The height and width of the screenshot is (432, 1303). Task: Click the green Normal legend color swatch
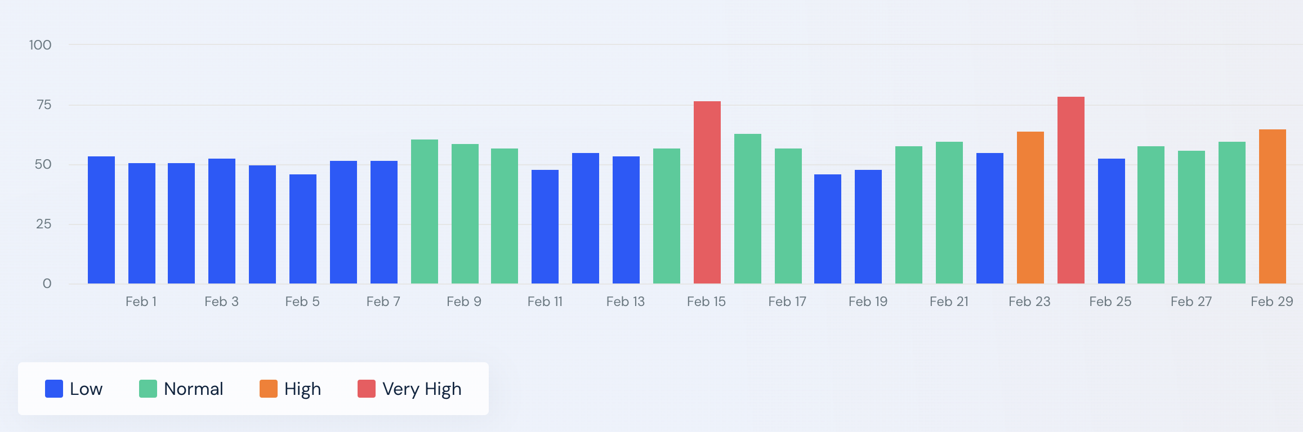point(148,389)
